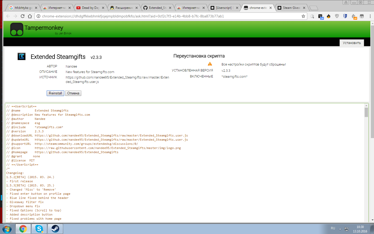374x234 pixels.
Task: Open the Chrome user profile button
Action: coord(346,2)
